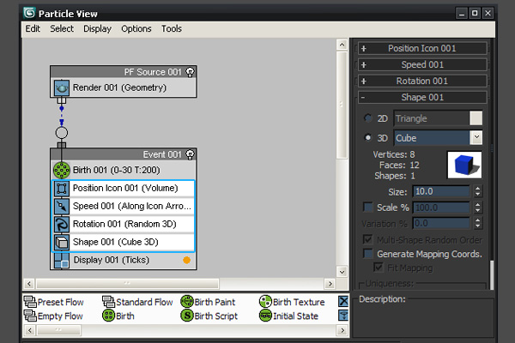Click the Render 001 geometry operator icon
This screenshot has height=343, width=515.
[x=62, y=87]
